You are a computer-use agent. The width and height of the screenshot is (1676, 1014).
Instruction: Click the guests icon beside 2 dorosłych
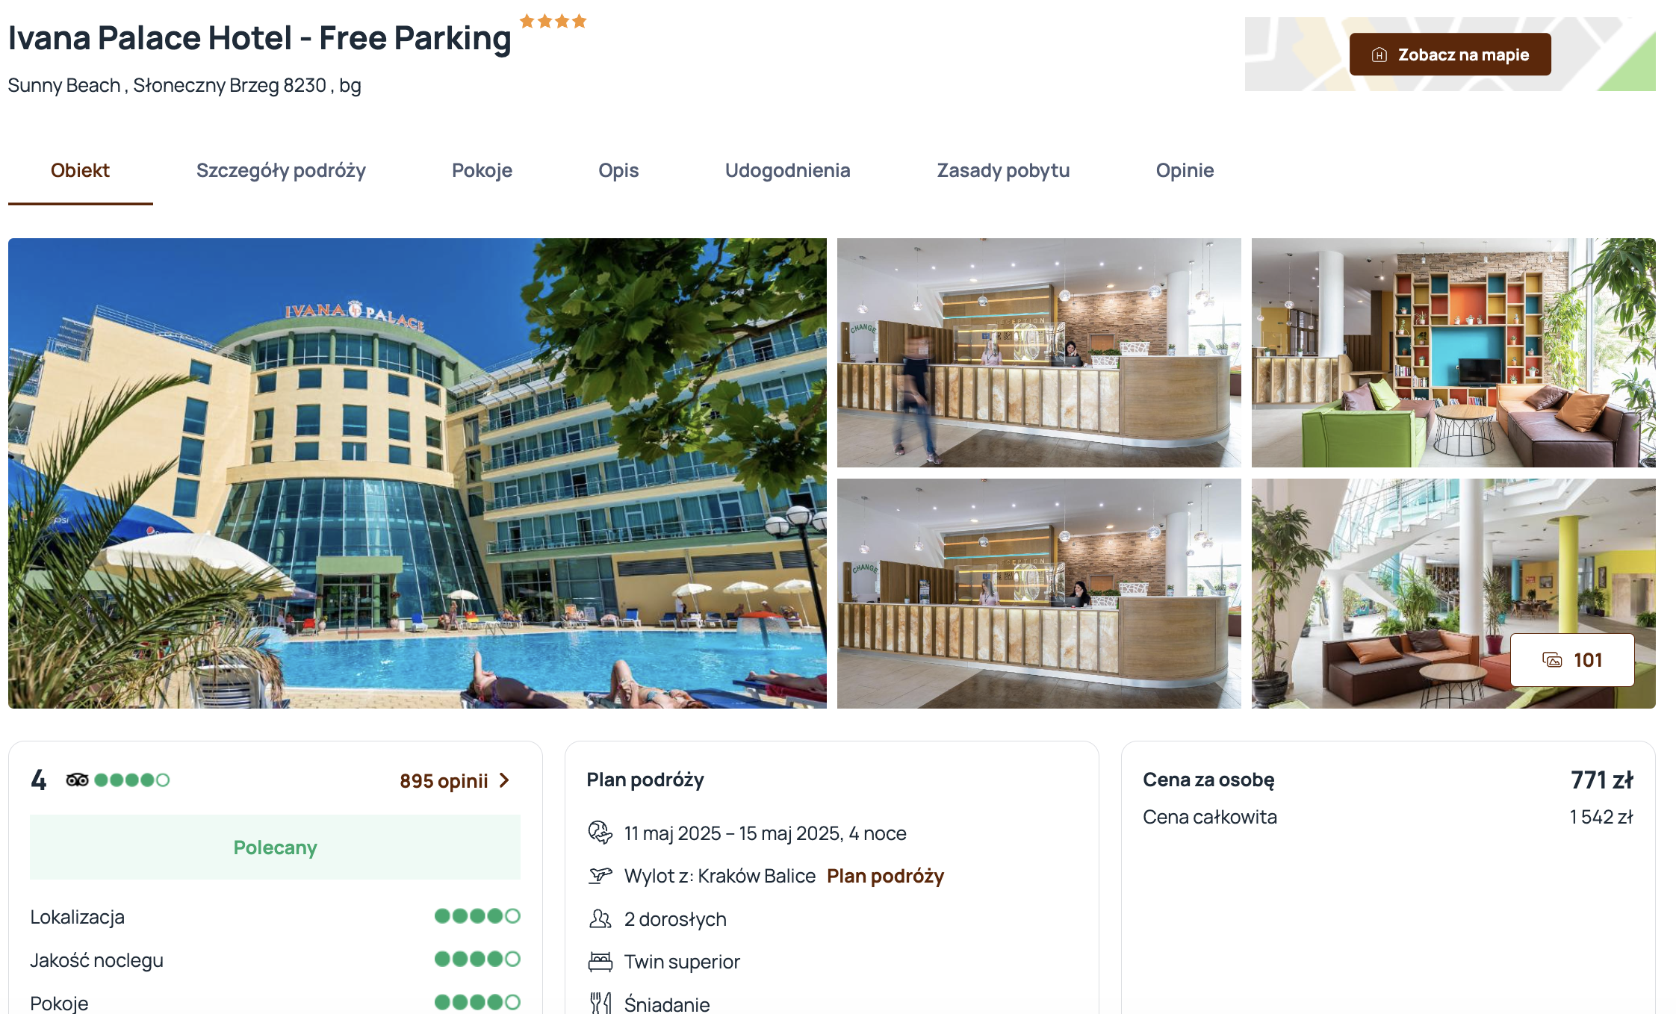click(x=600, y=918)
